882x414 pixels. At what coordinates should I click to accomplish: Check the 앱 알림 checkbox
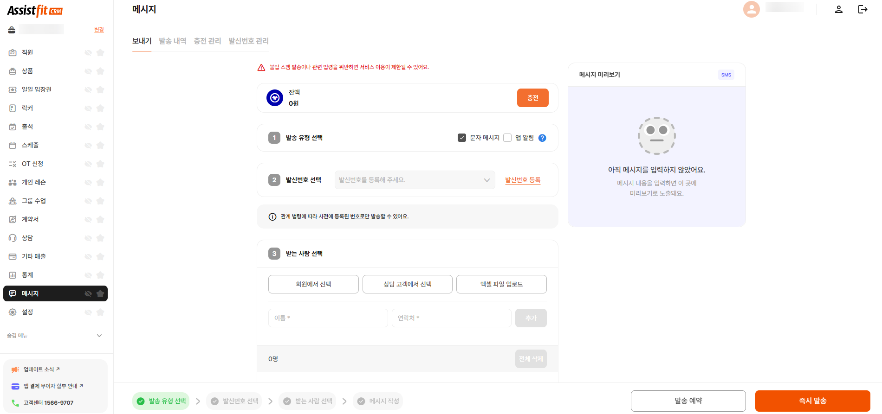(x=507, y=138)
